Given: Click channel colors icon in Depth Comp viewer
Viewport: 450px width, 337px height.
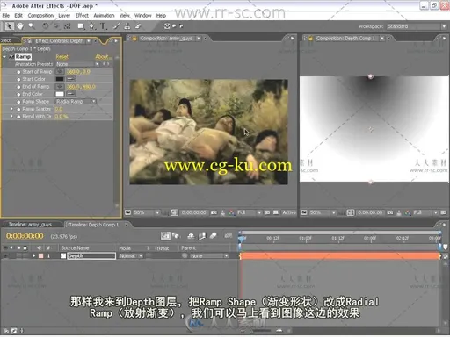Looking at the screenshot, I should [408, 212].
